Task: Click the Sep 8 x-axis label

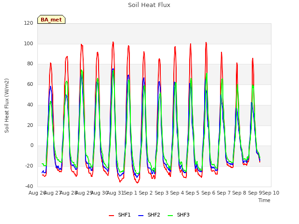Action: point(239,193)
